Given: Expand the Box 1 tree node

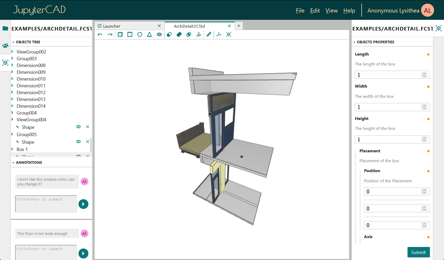Looking at the screenshot, I should point(12,149).
